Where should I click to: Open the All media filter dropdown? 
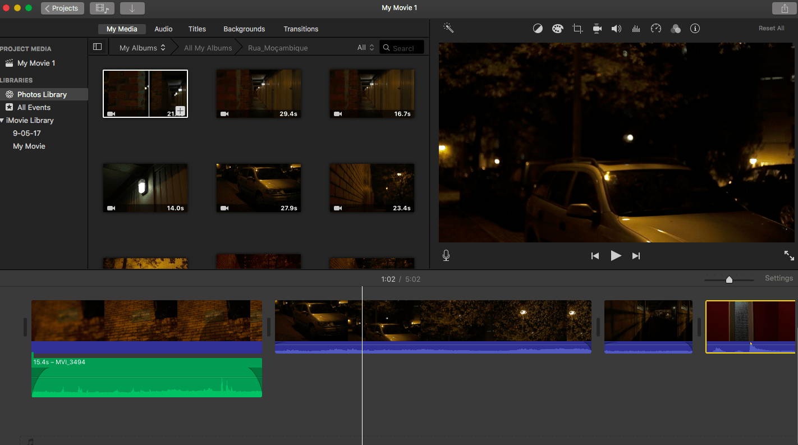point(365,48)
